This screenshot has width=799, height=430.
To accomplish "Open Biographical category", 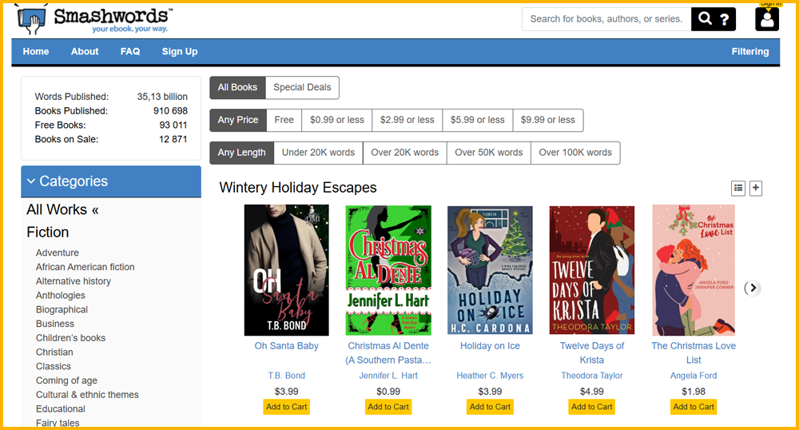I will click(62, 310).
